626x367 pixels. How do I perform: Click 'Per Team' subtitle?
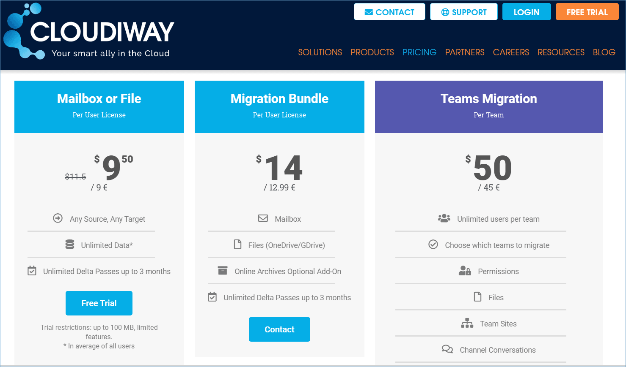489,115
